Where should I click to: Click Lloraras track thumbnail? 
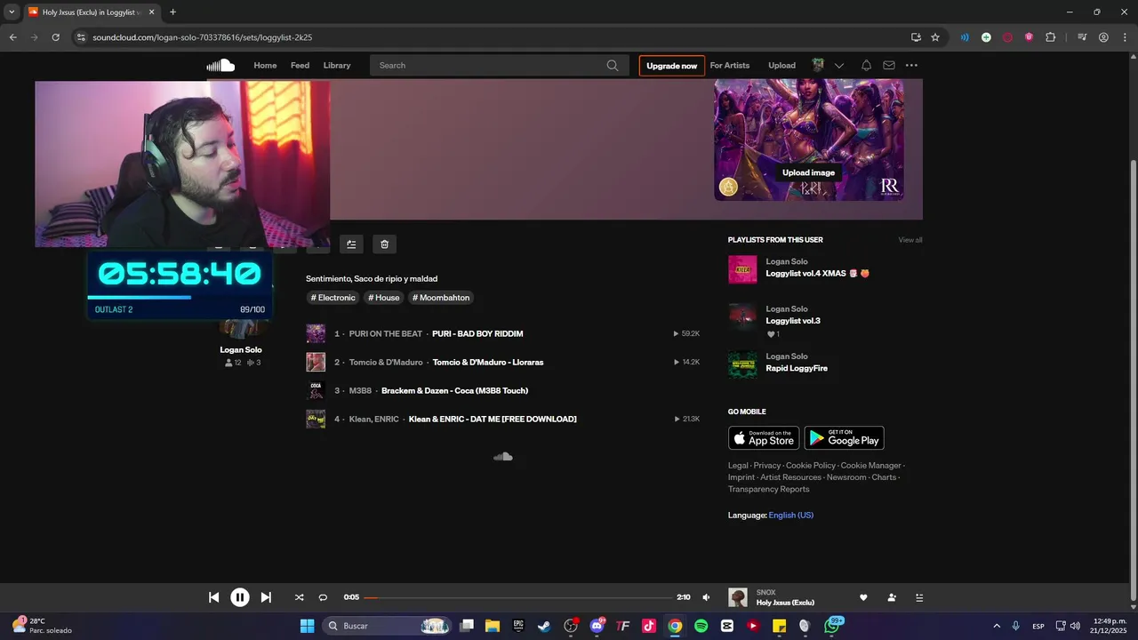pos(316,362)
